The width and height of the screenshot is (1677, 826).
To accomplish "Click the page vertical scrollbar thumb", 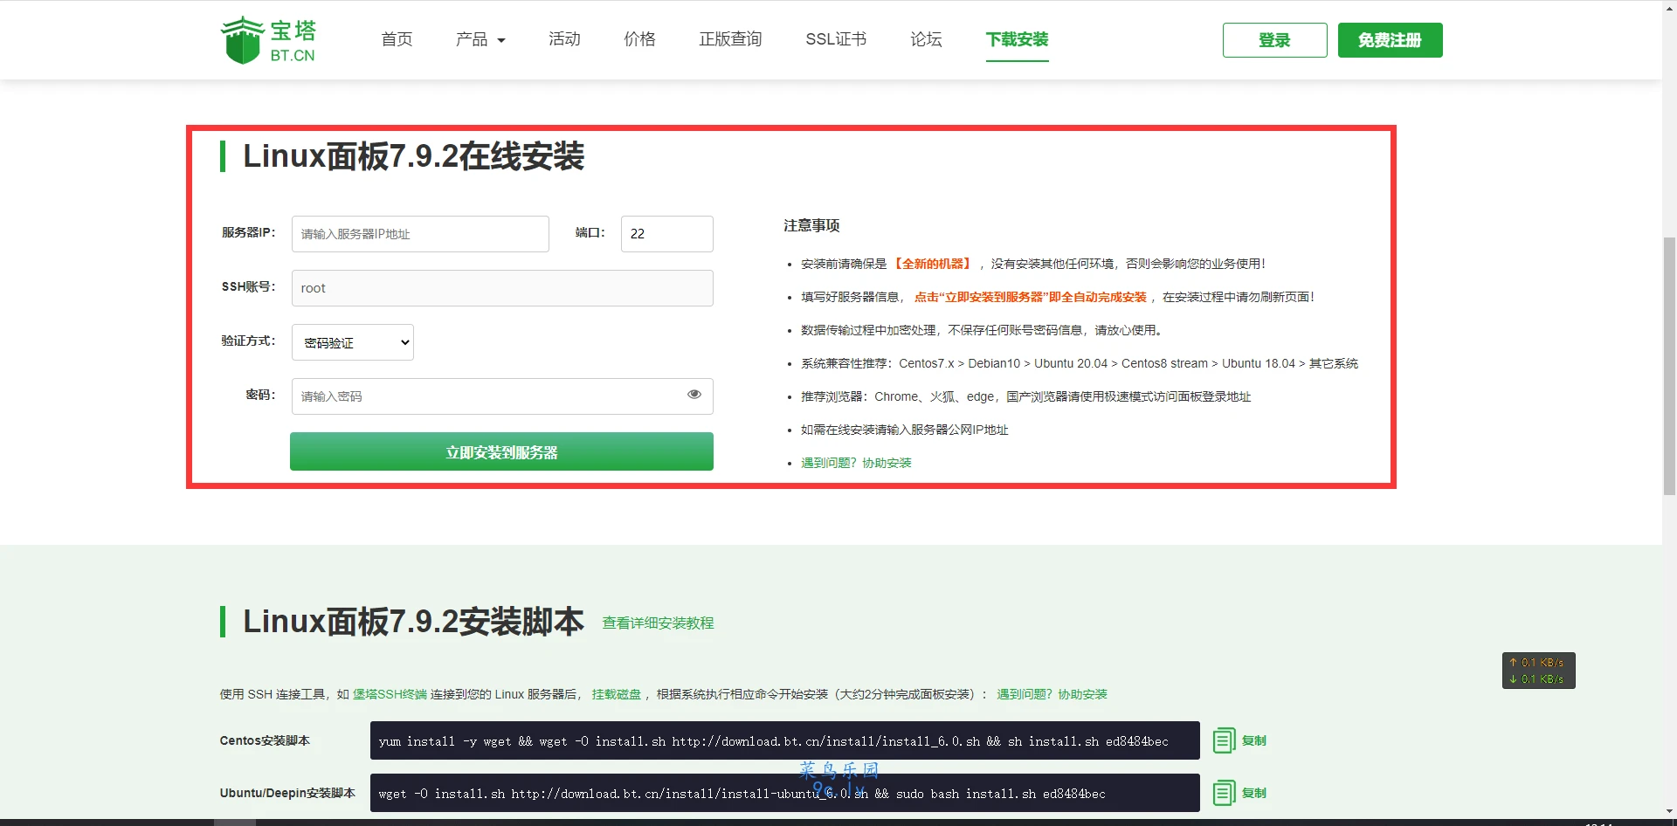I will [1669, 367].
